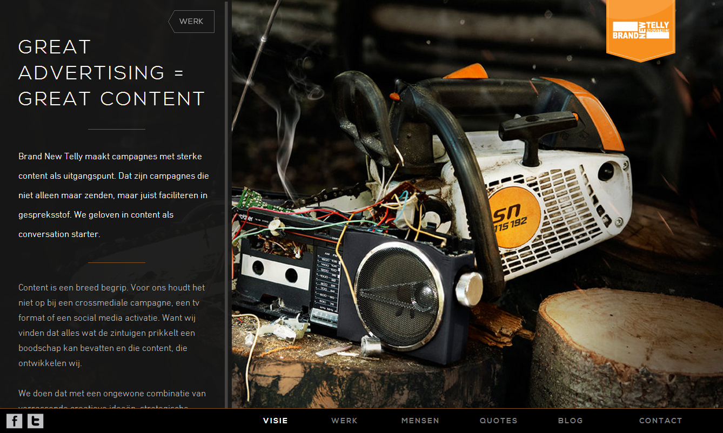The image size is (723, 433).
Task: Open the BLOG link
Action: (571, 421)
